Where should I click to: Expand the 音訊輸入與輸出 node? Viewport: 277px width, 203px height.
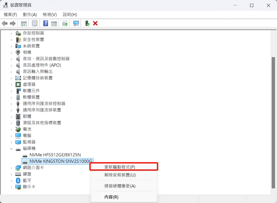click(x=11, y=72)
